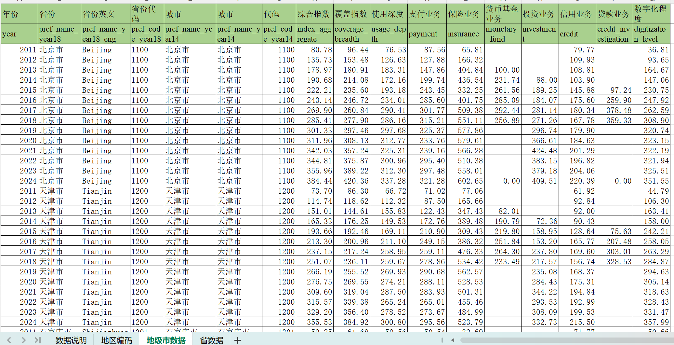Select Tianjin 2014 investment value 72.36
The height and width of the screenshot is (345, 674).
[540, 221]
